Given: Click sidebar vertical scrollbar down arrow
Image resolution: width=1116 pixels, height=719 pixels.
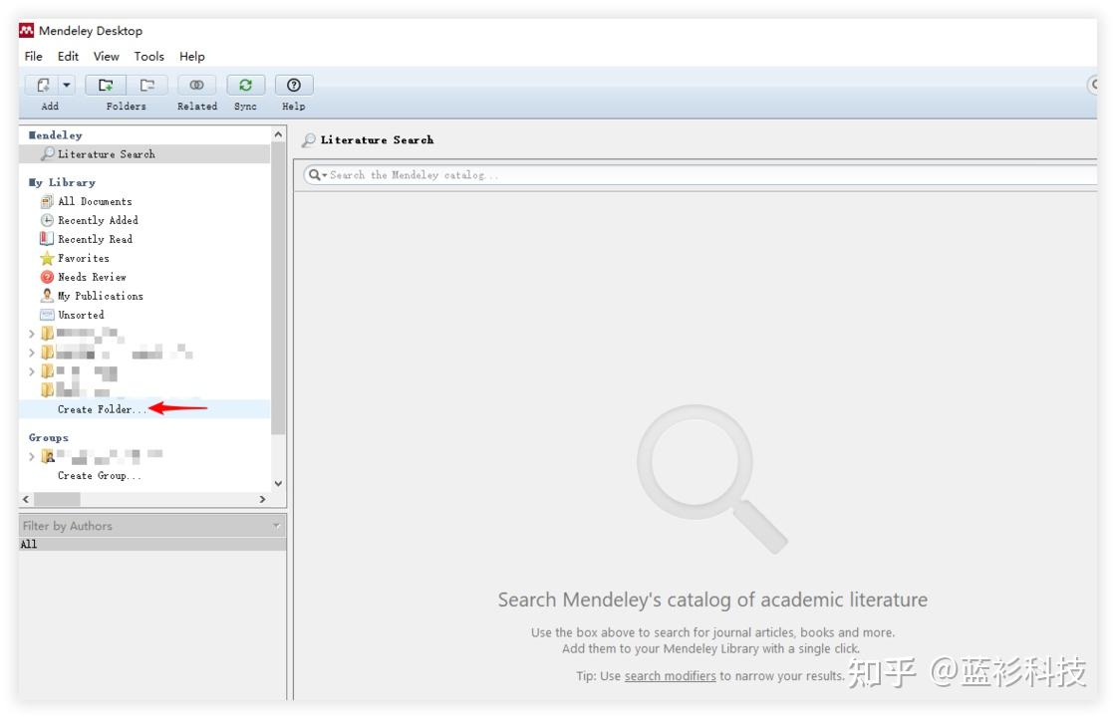Looking at the screenshot, I should click(278, 484).
